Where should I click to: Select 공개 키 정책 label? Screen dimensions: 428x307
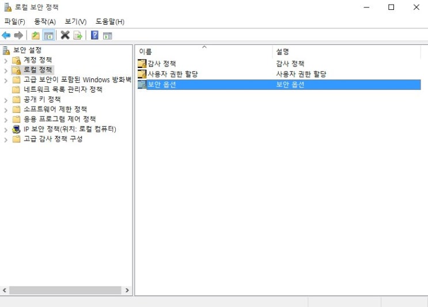click(42, 99)
